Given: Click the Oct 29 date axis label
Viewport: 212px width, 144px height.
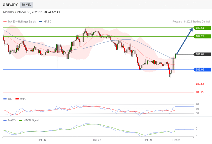Looking at the screenshot, I should [x=148, y=140].
